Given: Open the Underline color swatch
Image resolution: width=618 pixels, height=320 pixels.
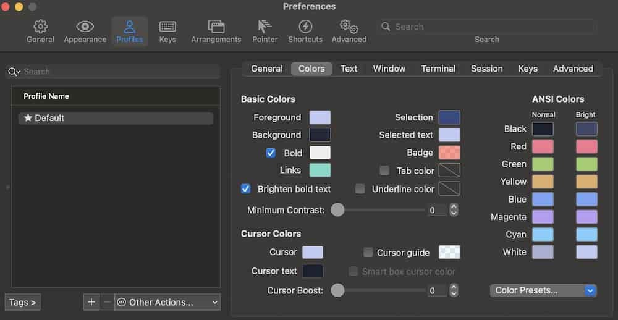Looking at the screenshot, I should pos(449,188).
